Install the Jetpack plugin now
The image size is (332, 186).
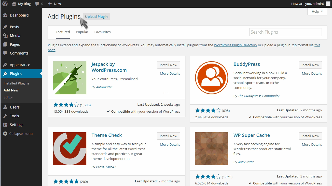[x=168, y=65]
